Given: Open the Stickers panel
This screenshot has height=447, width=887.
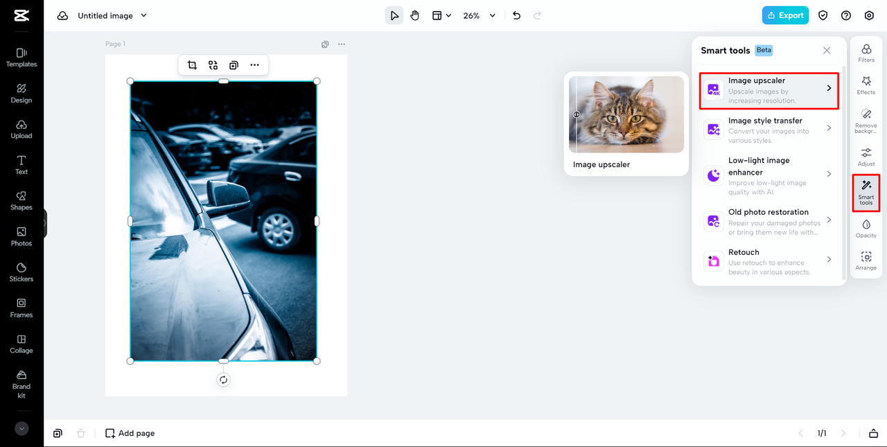Looking at the screenshot, I should (21, 272).
